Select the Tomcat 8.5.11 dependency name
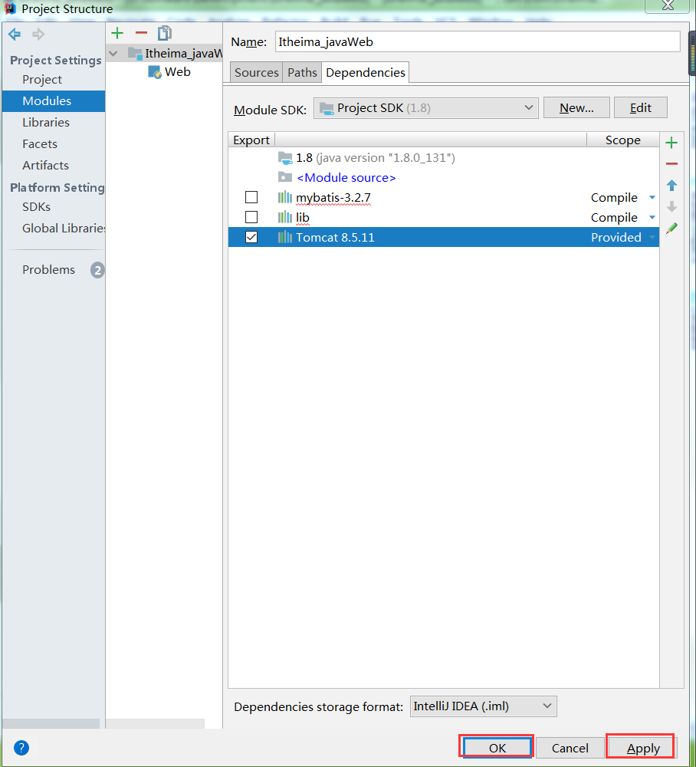This screenshot has height=767, width=696. click(335, 237)
